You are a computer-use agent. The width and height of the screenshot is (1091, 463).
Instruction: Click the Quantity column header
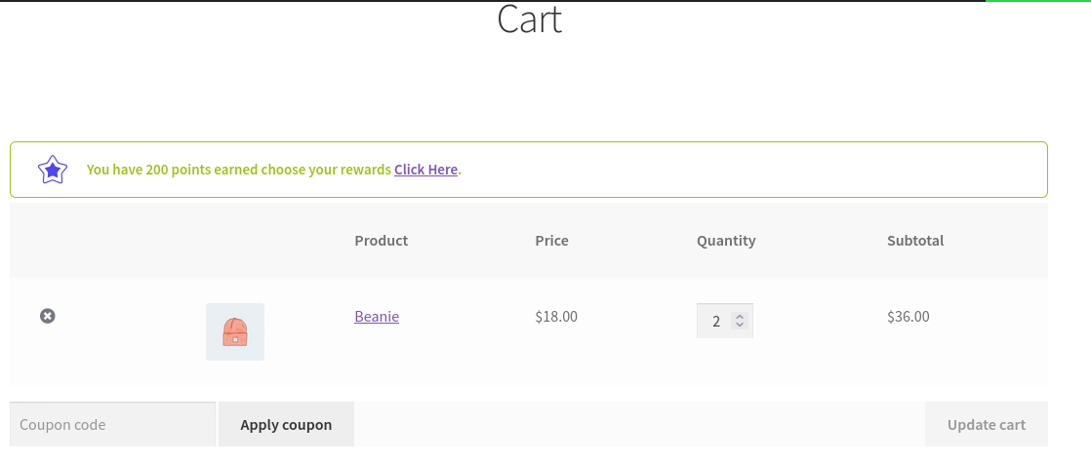726,241
